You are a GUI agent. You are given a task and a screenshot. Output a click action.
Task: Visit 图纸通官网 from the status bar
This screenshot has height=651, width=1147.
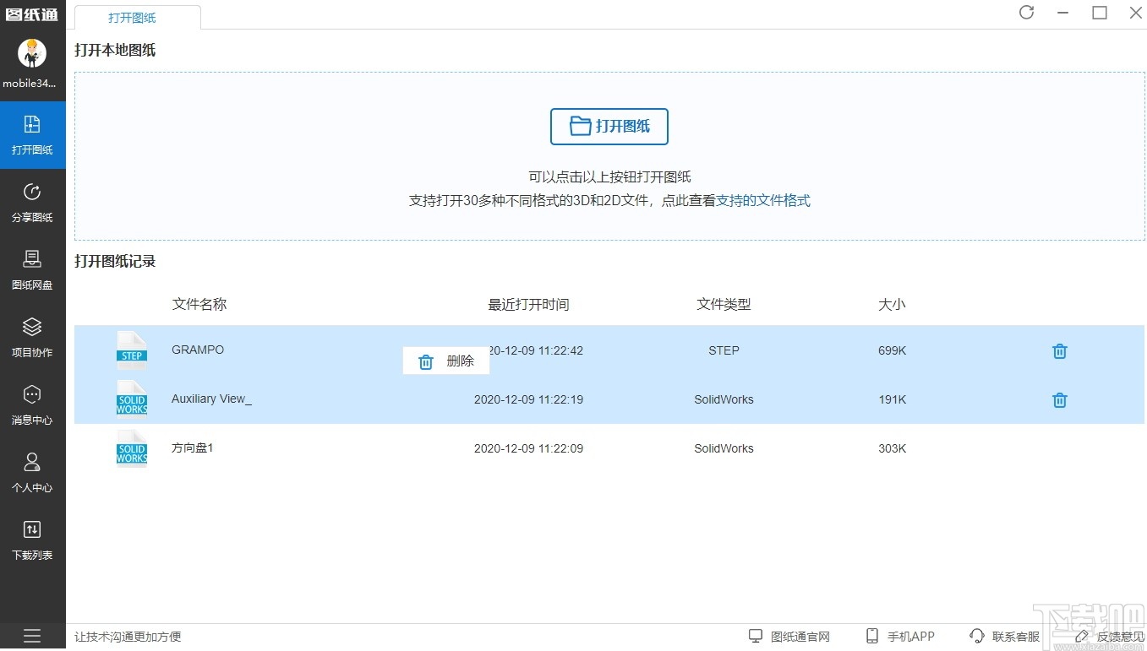791,636
